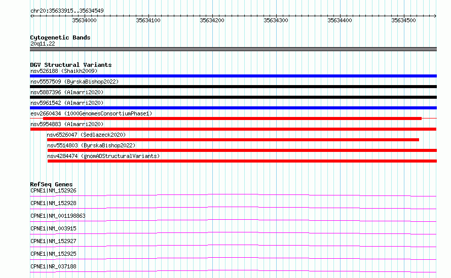Image resolution: width=451 pixels, height=278 pixels.
Task: Click the magenta line for CPNE1|NM_152927
Action: pyautogui.click(x=233, y=246)
